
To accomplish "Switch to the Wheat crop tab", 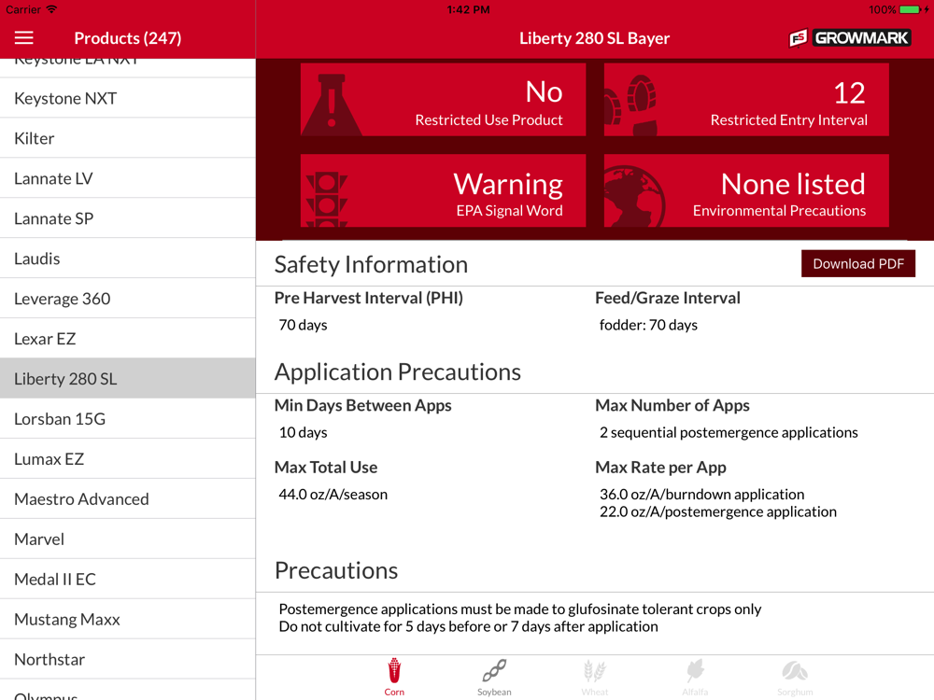I will 594,678.
